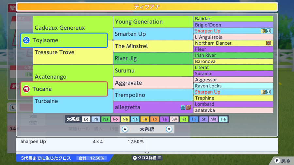Select Smarten Up cell

tap(153, 34)
